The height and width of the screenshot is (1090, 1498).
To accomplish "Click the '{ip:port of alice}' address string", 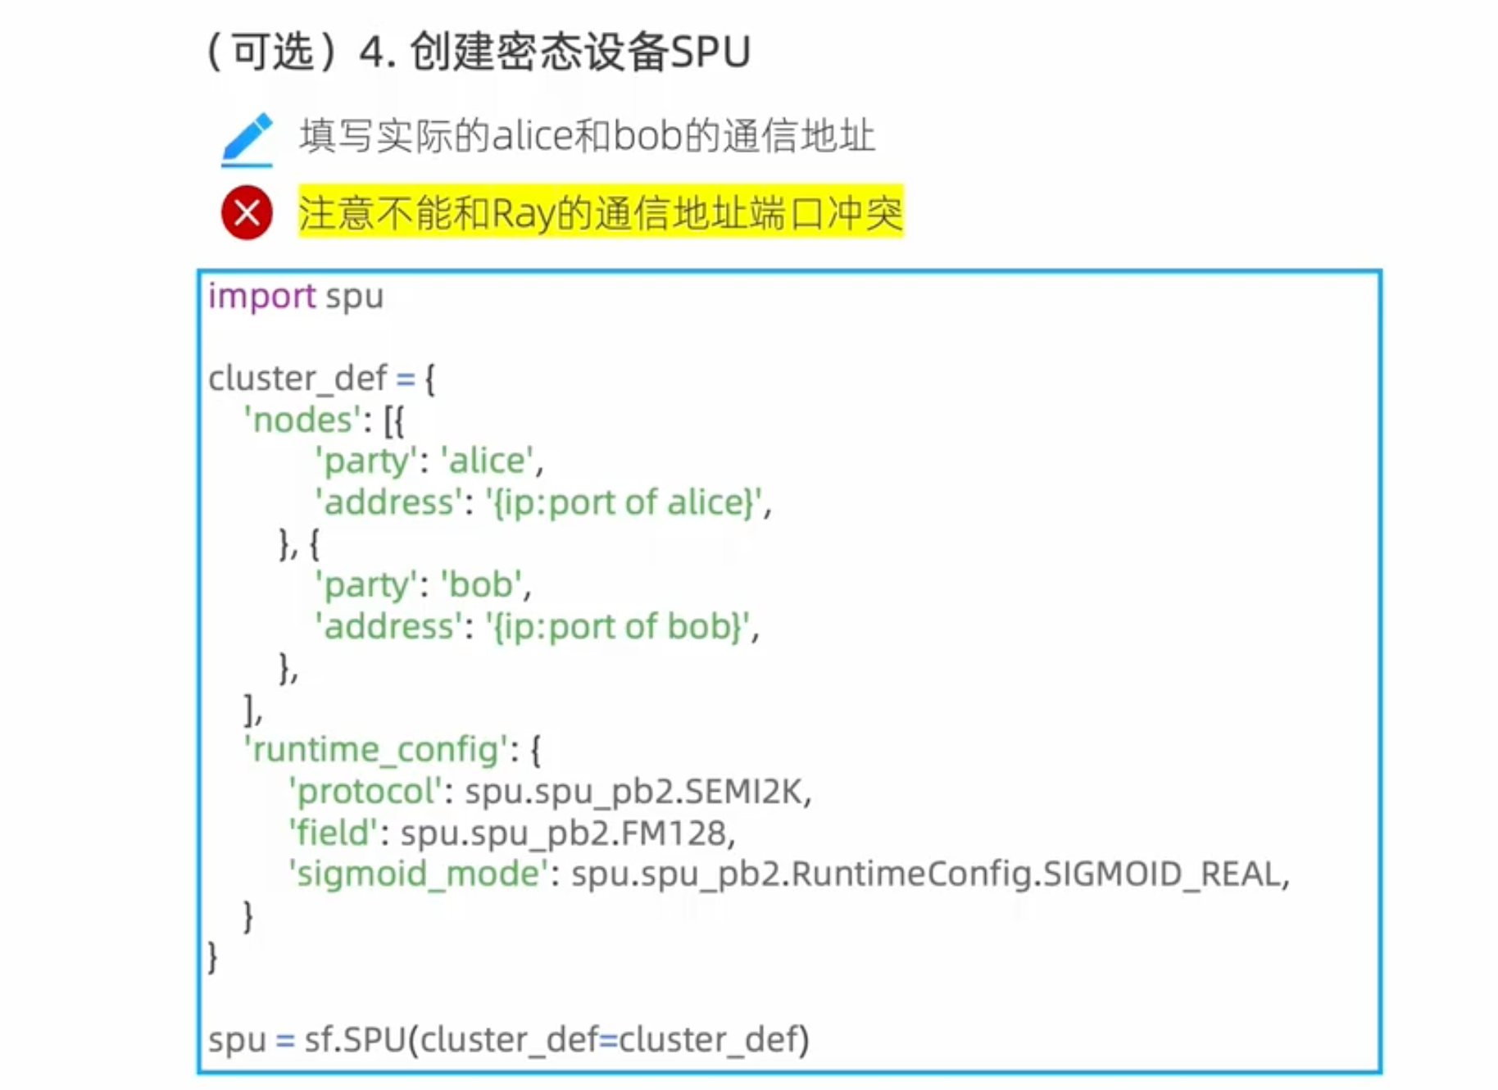I will pos(624,502).
